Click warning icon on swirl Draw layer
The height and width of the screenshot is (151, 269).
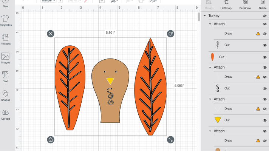(x=258, y=77)
